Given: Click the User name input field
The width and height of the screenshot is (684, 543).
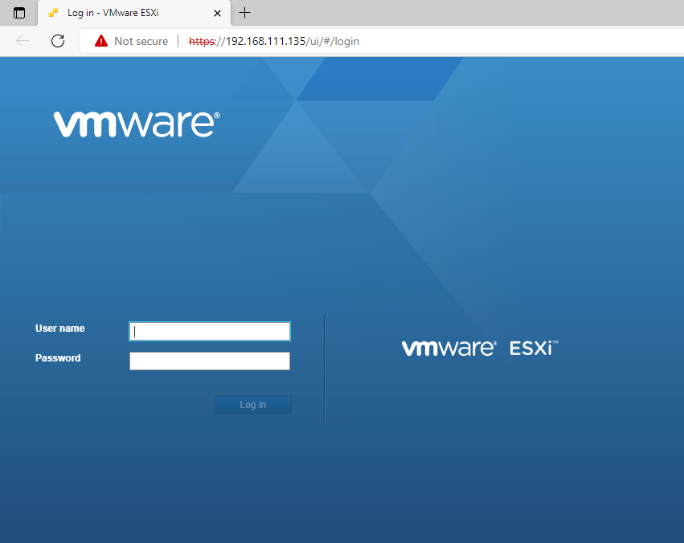Looking at the screenshot, I should point(210,331).
